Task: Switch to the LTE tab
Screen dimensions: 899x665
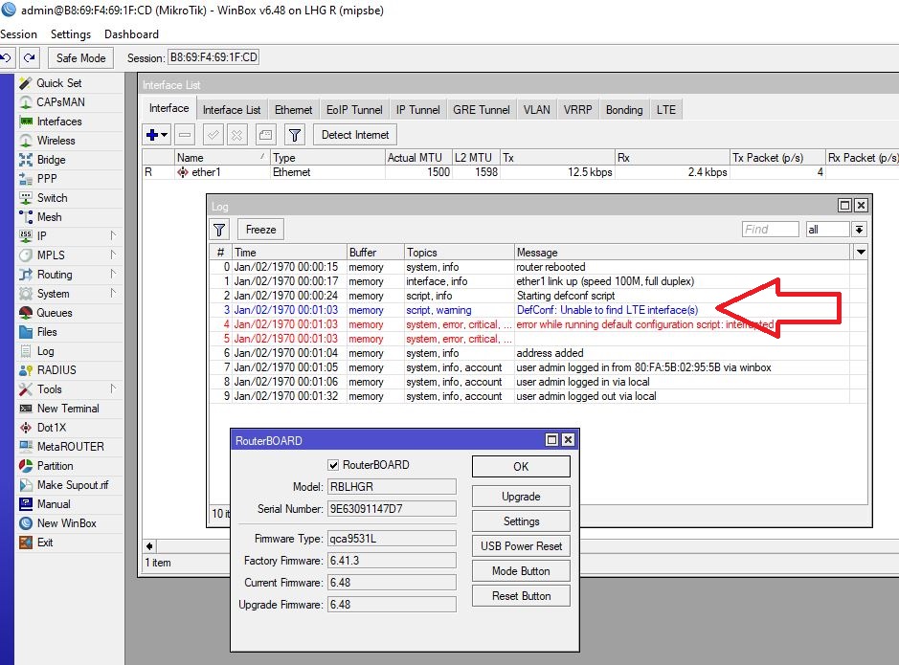Action: point(665,110)
